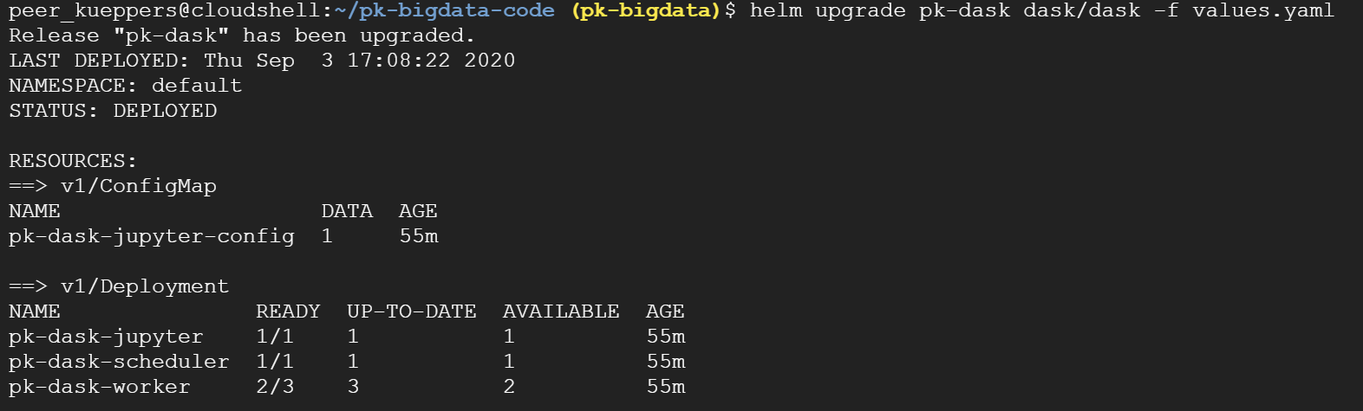Click the AVAILABLE column header

[561, 311]
